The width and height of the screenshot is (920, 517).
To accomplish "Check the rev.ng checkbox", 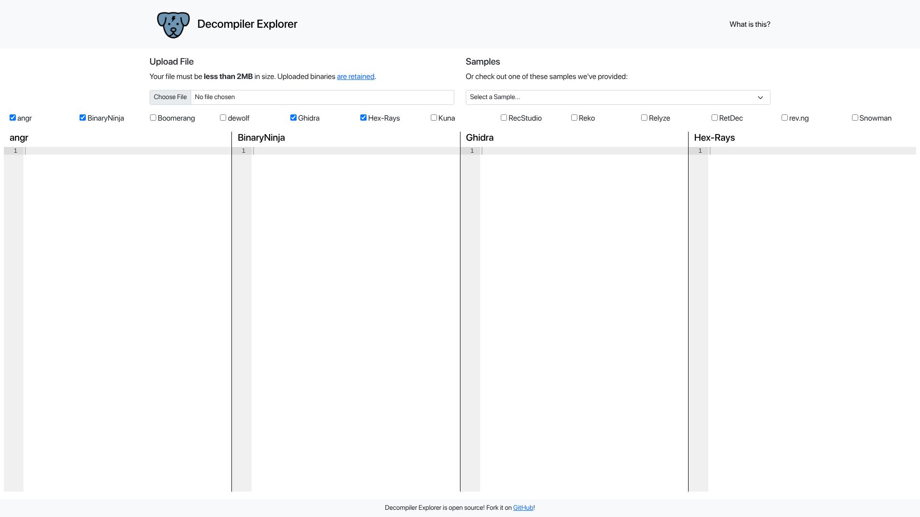I will tap(784, 118).
